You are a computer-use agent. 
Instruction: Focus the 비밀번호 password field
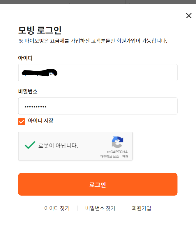tap(98, 106)
